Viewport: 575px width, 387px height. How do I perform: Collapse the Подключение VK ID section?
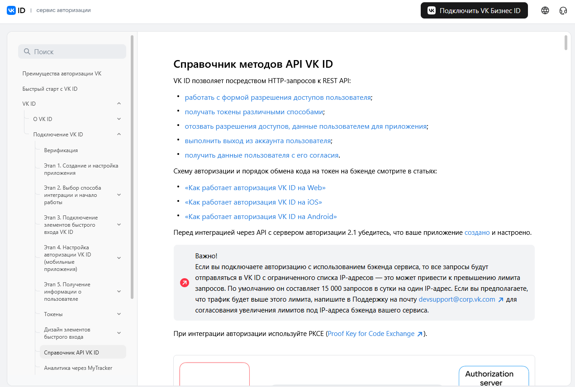pos(119,135)
